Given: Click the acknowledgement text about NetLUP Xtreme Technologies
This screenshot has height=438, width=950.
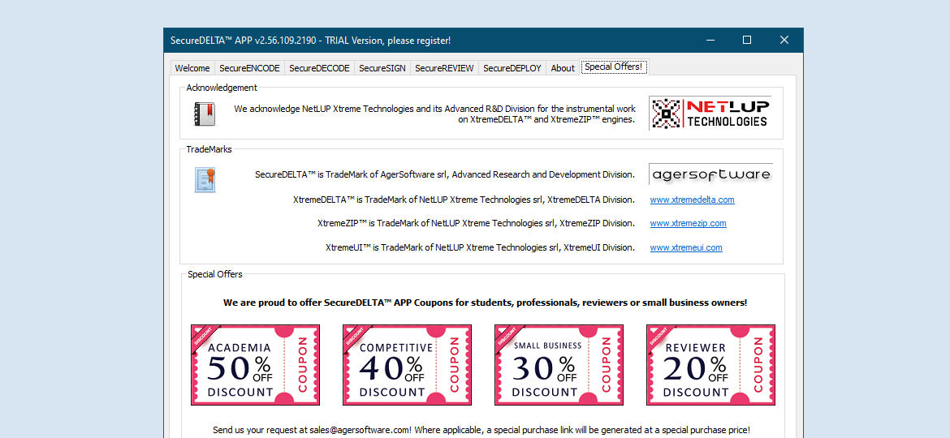Looking at the screenshot, I should tap(434, 114).
